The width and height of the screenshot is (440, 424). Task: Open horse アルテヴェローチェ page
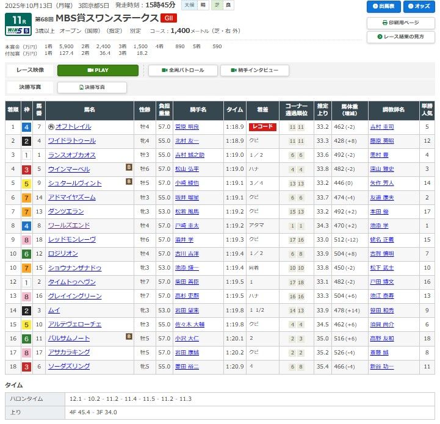[x=75, y=325]
